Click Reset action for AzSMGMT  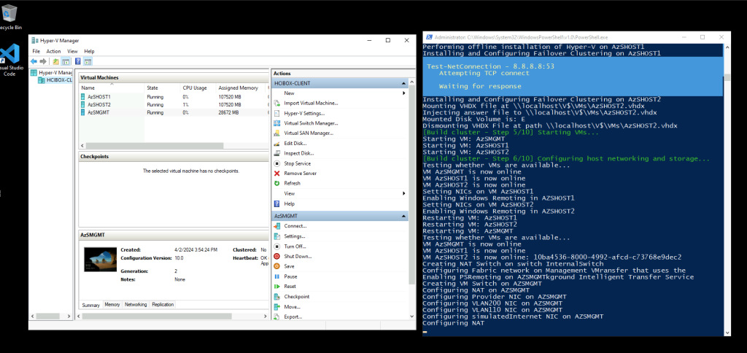(x=290, y=287)
